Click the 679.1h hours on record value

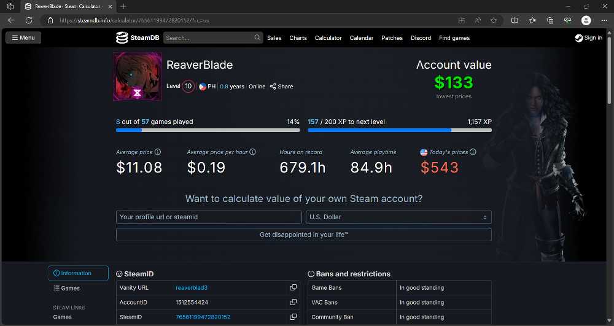click(x=302, y=168)
